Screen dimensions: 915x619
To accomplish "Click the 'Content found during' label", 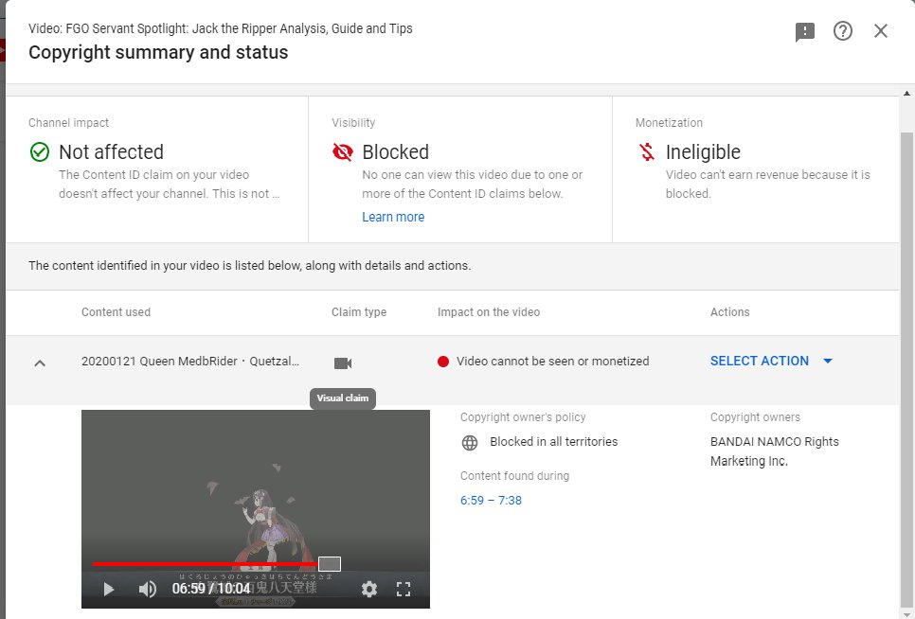I will click(514, 476).
